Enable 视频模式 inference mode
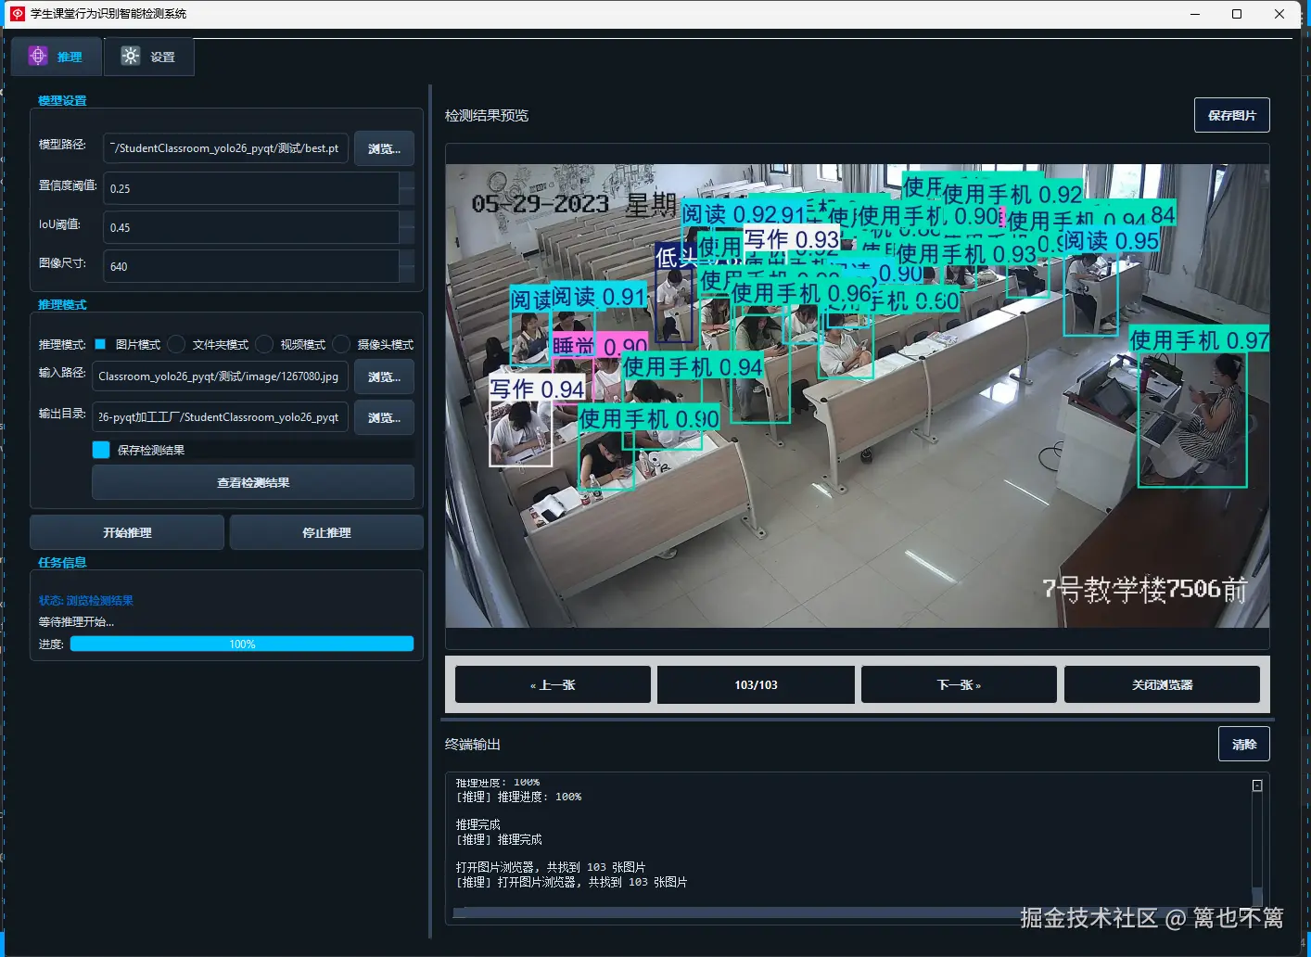Image resolution: width=1311 pixels, height=957 pixels. 263,344
